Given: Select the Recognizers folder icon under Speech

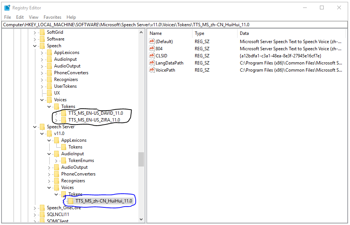Looking at the screenshot, I should pyautogui.click(x=49, y=79).
